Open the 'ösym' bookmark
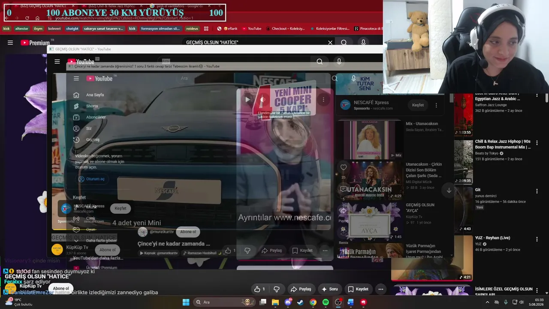 pos(38,29)
